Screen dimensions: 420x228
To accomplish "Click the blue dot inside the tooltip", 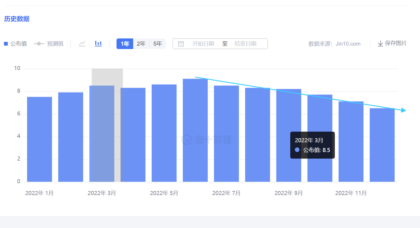I will (297, 150).
